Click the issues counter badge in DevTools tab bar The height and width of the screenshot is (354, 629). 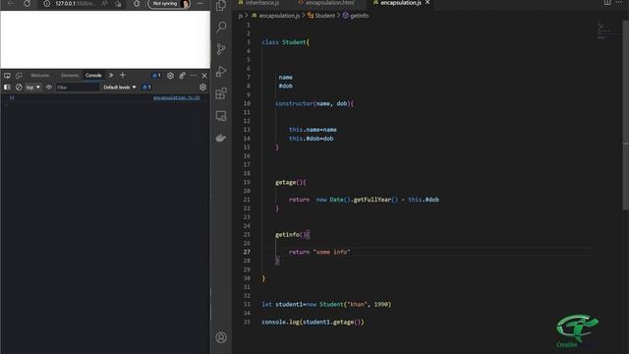[x=156, y=76]
